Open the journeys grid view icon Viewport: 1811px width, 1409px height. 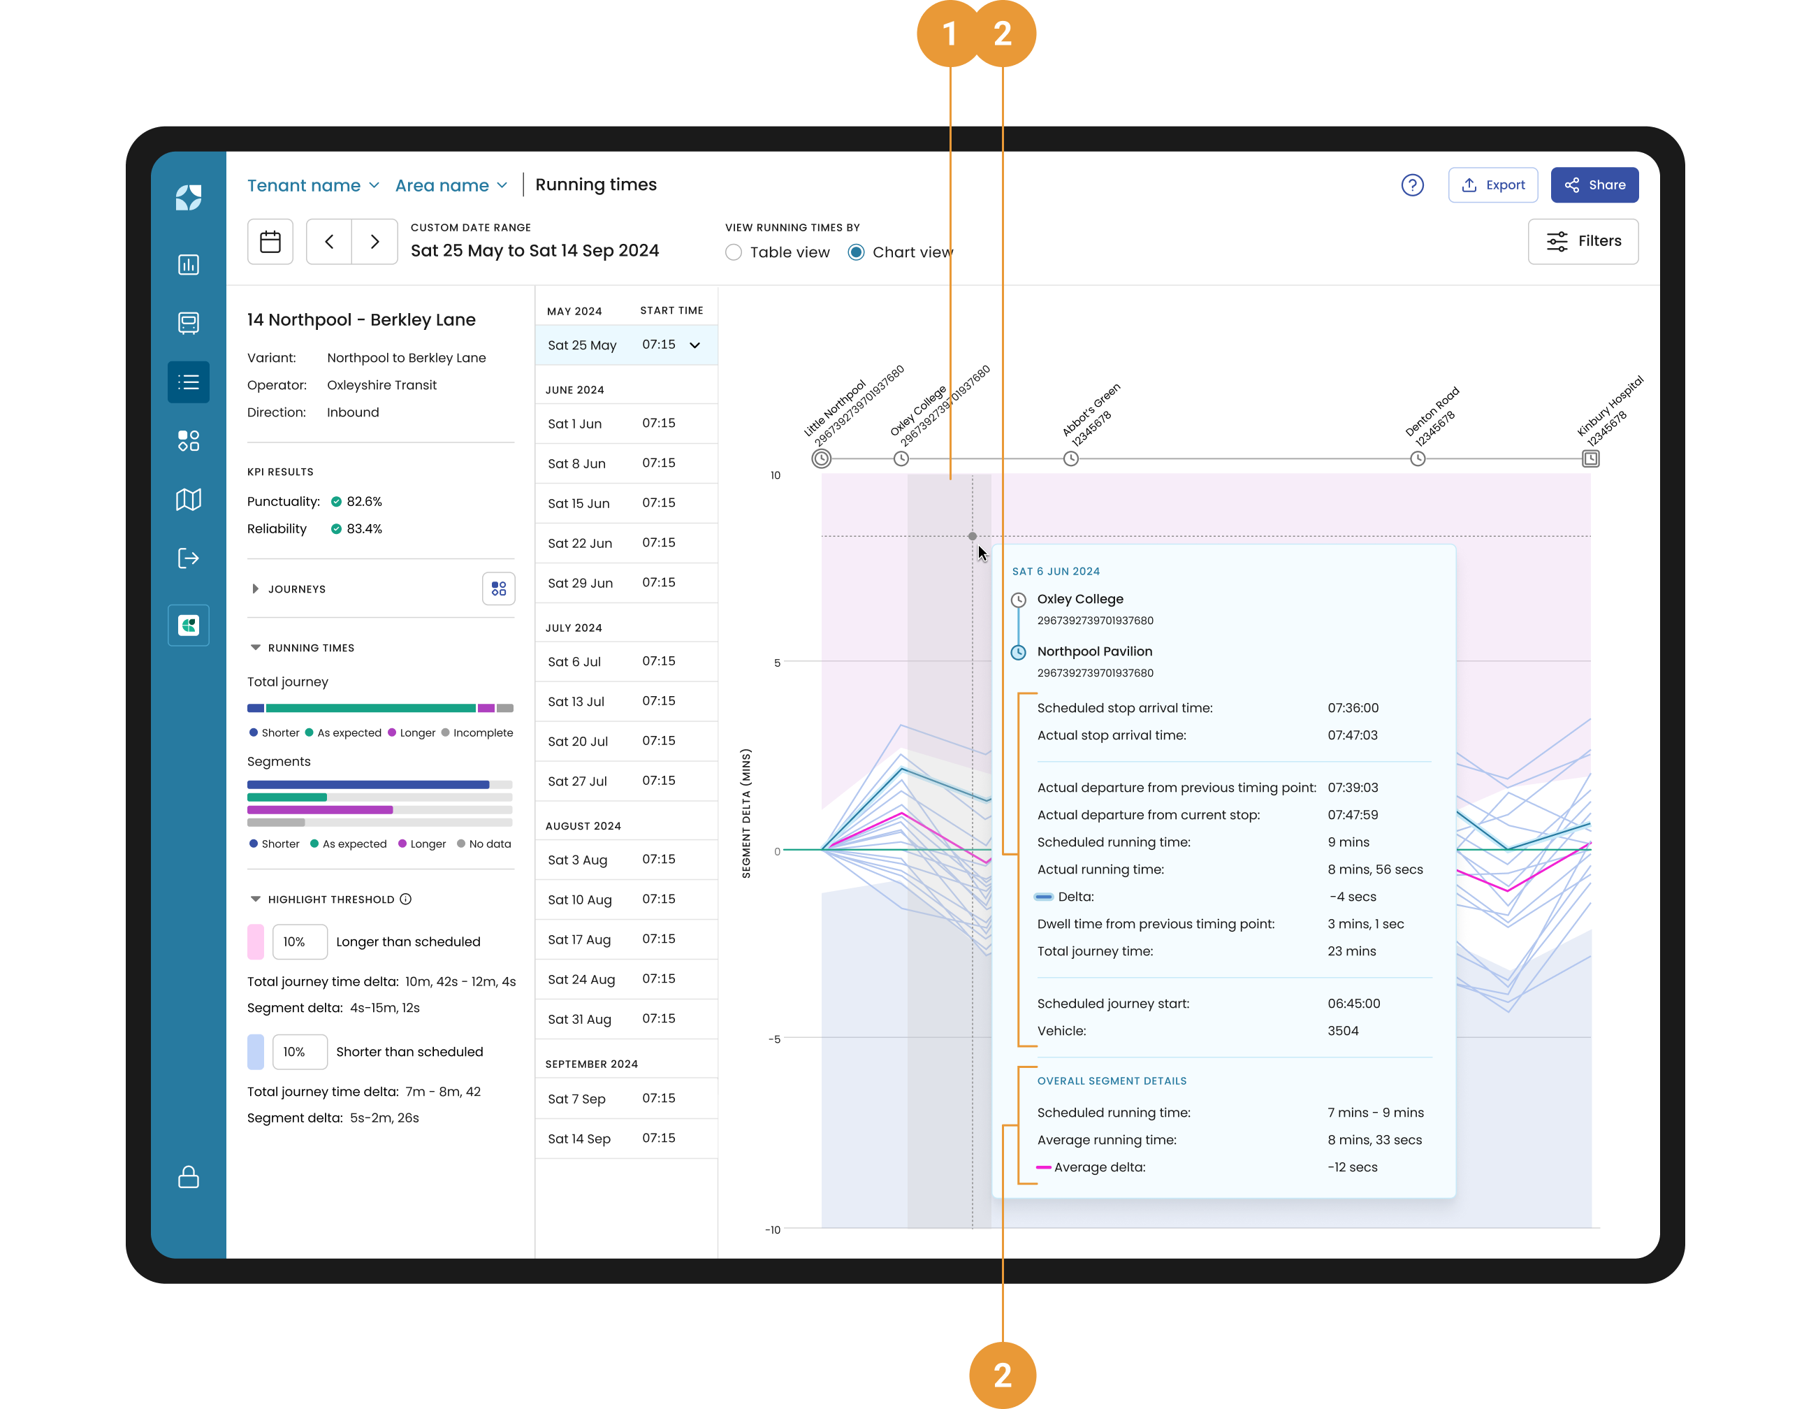(498, 588)
